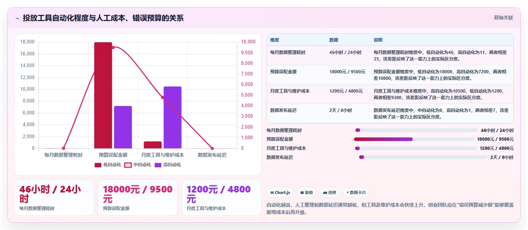The height and width of the screenshot is (230, 528).
Task: Click x-axis label 预算误配金额
Action: pos(113,155)
